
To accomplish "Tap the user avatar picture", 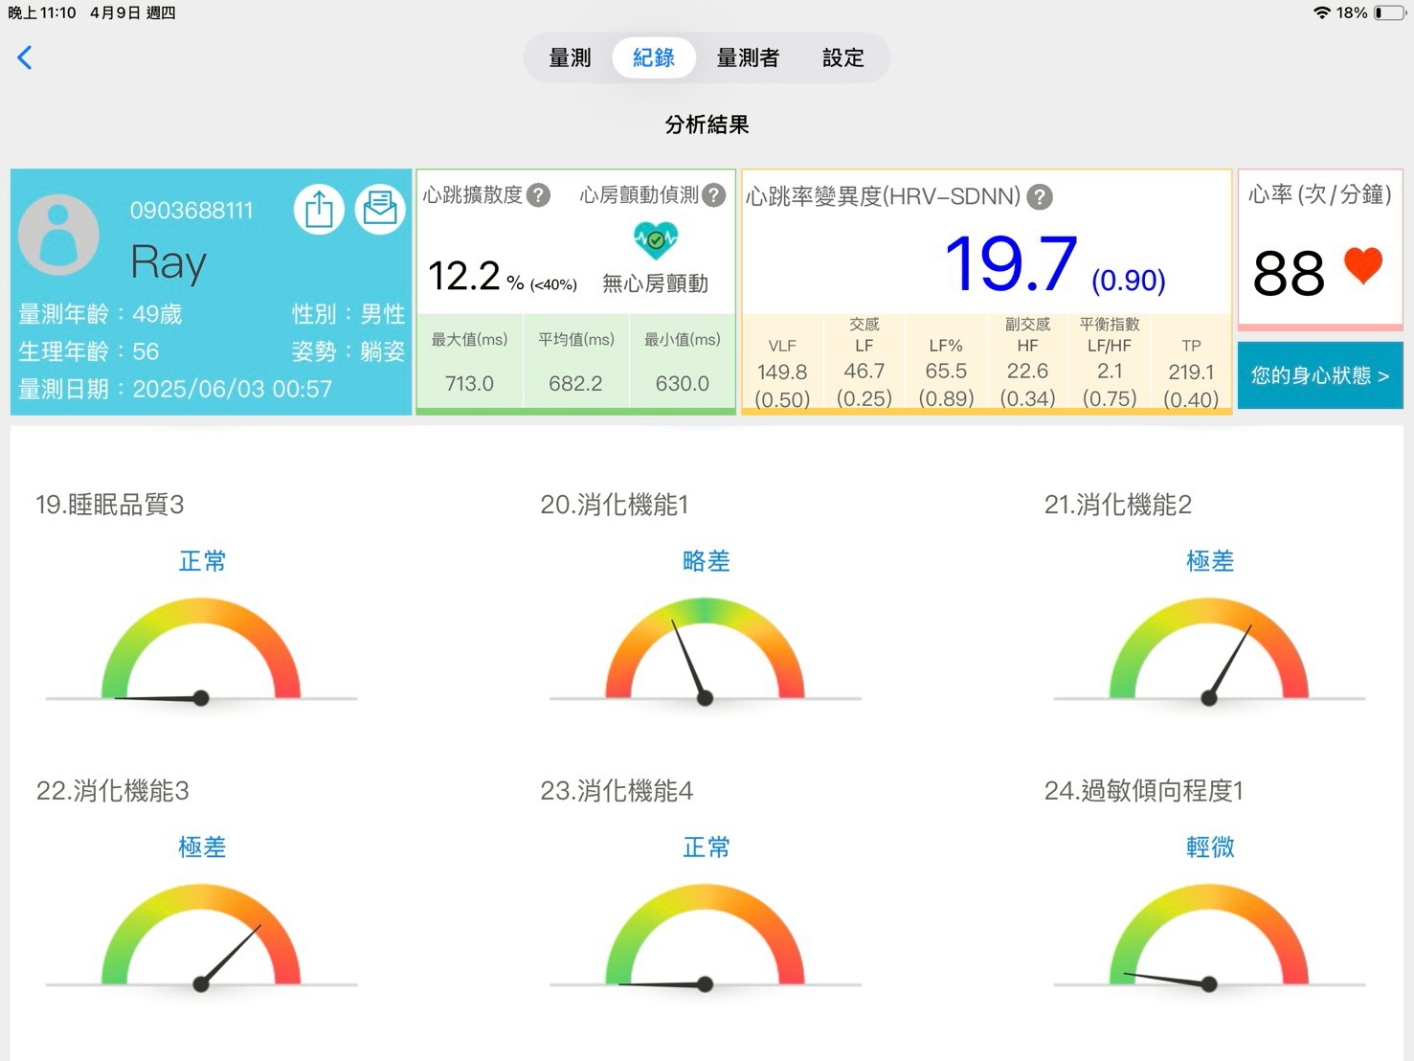I will (x=59, y=235).
